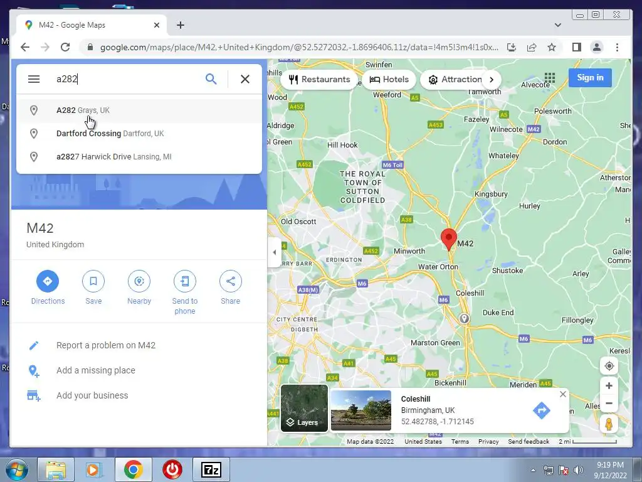Bookmark this page with star icon

552,47
